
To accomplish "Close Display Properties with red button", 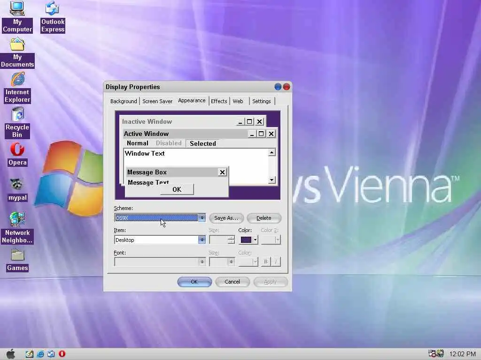I will pos(287,87).
